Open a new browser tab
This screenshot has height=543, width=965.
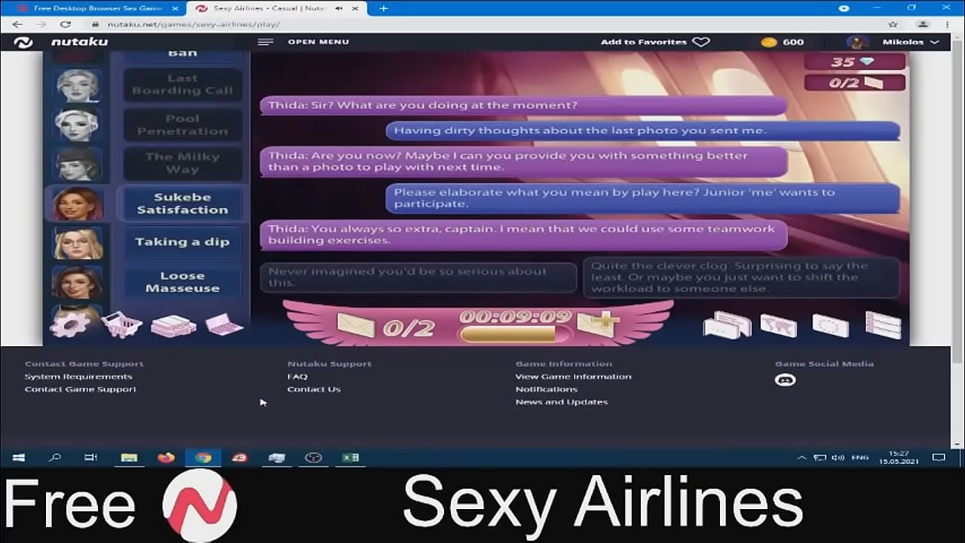(x=383, y=8)
